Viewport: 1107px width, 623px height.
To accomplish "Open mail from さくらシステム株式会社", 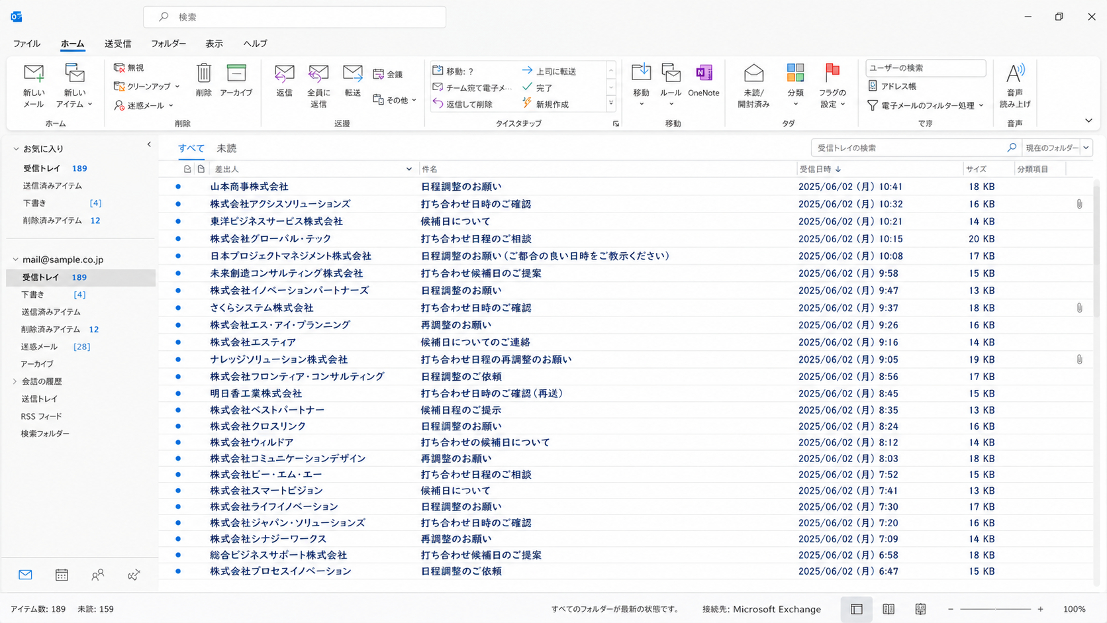I will (x=626, y=308).
